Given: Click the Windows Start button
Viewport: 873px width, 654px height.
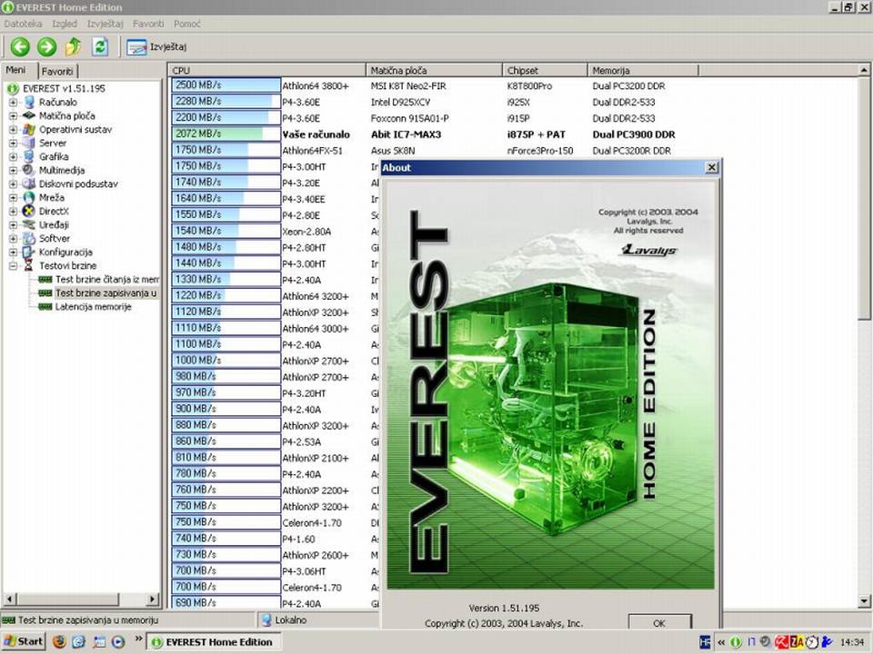Looking at the screenshot, I should [x=24, y=641].
